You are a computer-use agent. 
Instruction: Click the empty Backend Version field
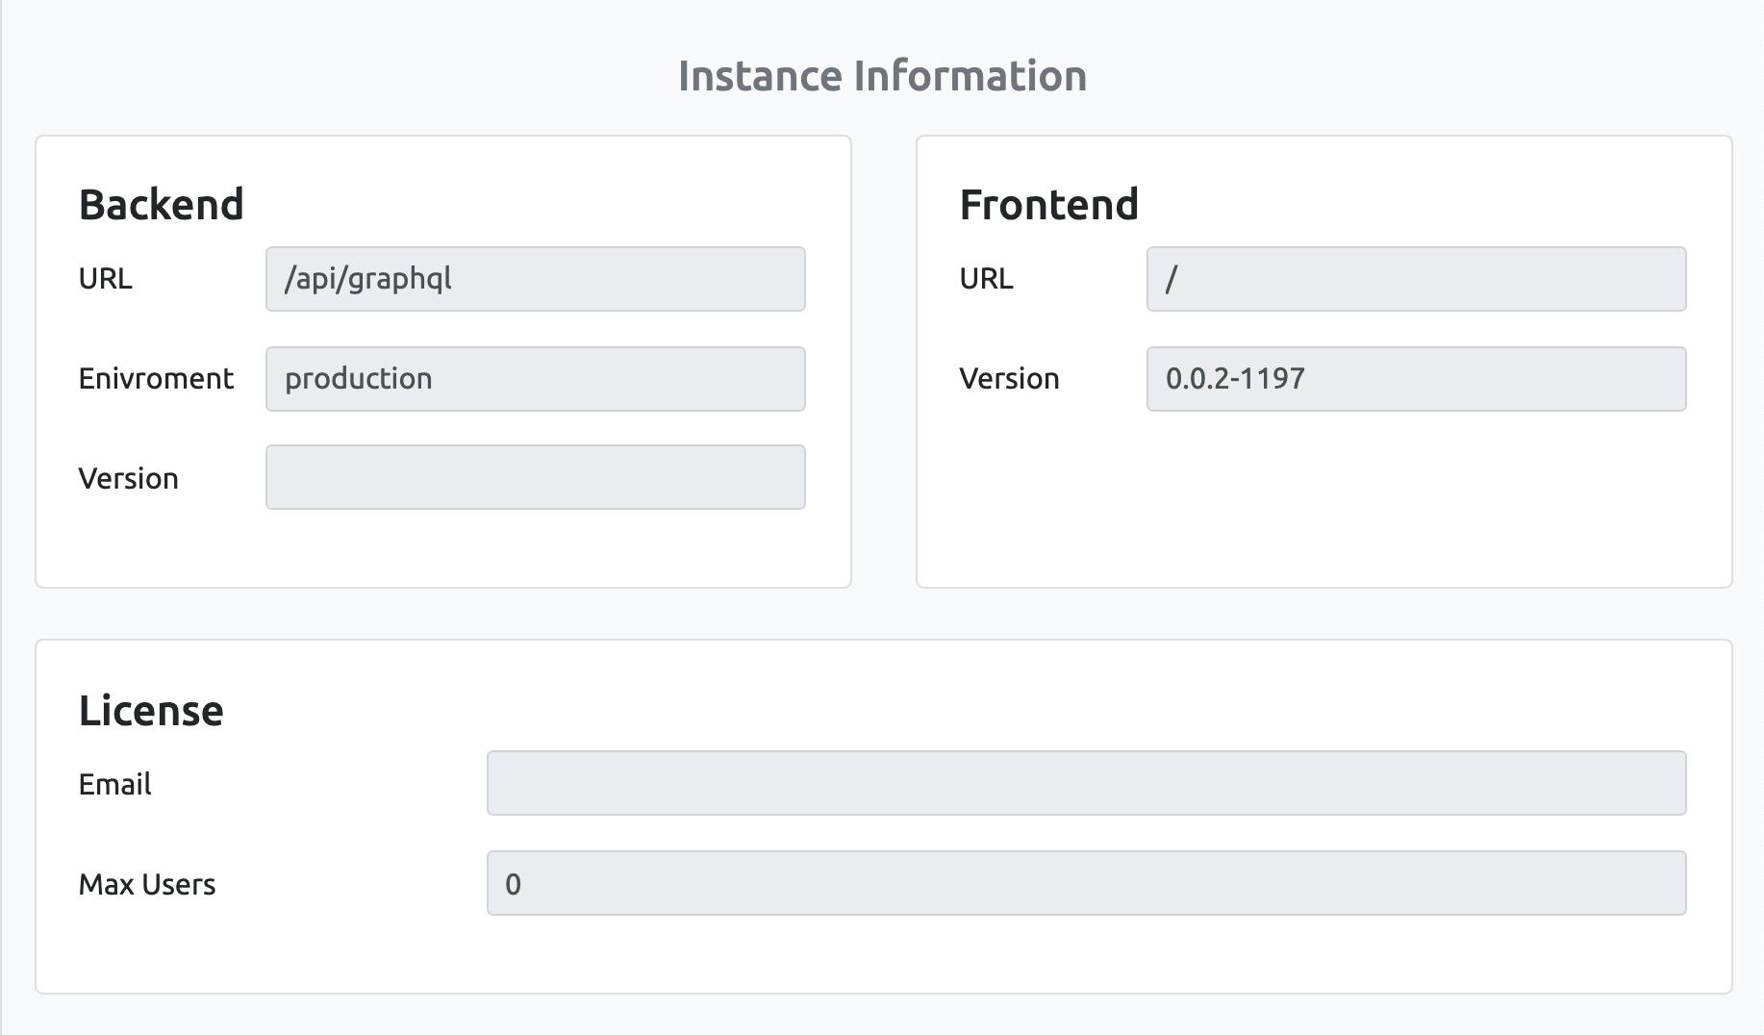(x=535, y=476)
